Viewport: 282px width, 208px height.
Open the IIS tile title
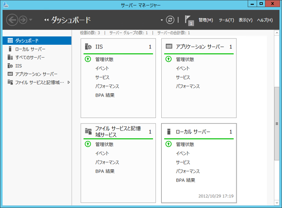(99, 47)
